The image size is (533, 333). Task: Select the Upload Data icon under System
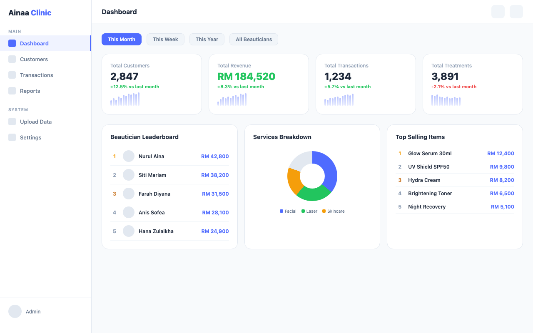click(x=12, y=122)
